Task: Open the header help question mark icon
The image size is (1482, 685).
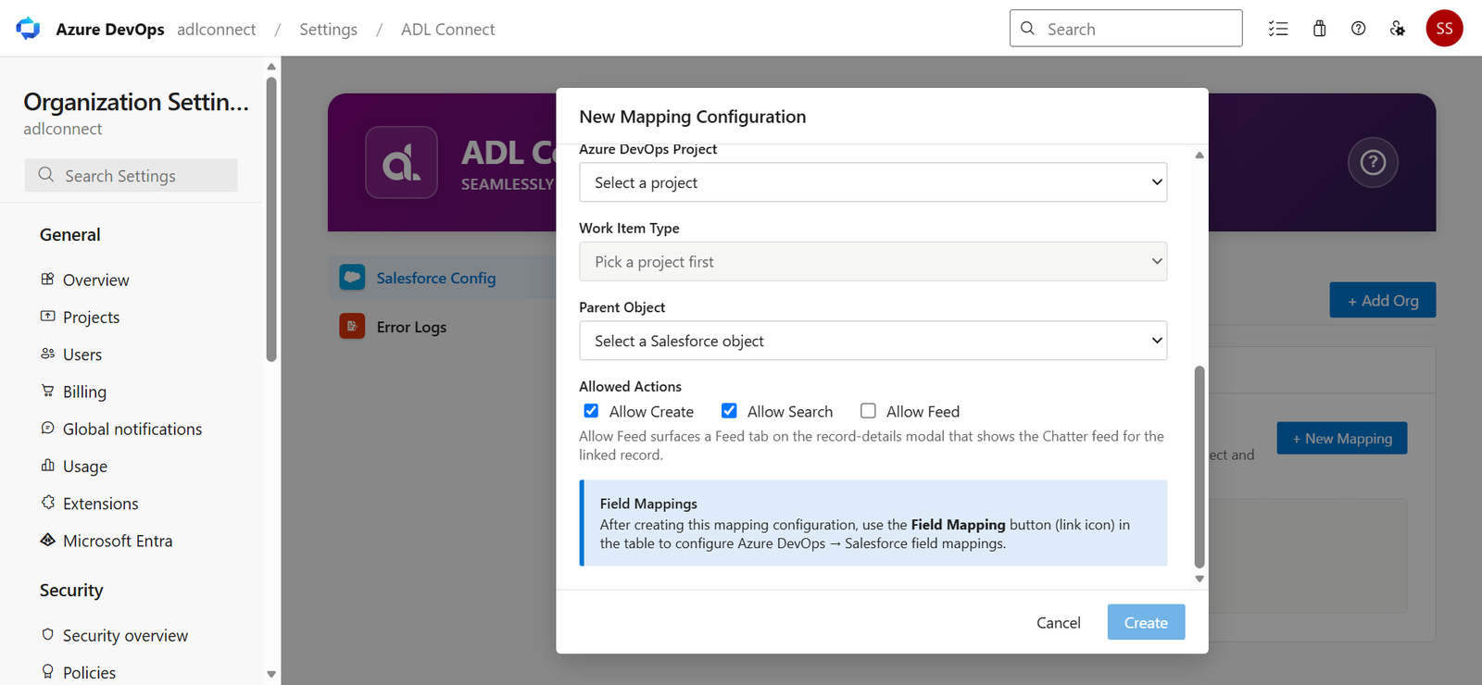Action: tap(1358, 29)
